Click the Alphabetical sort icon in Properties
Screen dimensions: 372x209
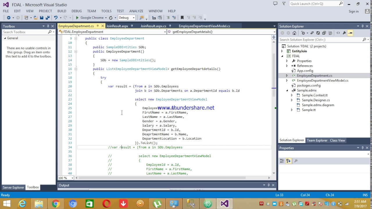288,161
